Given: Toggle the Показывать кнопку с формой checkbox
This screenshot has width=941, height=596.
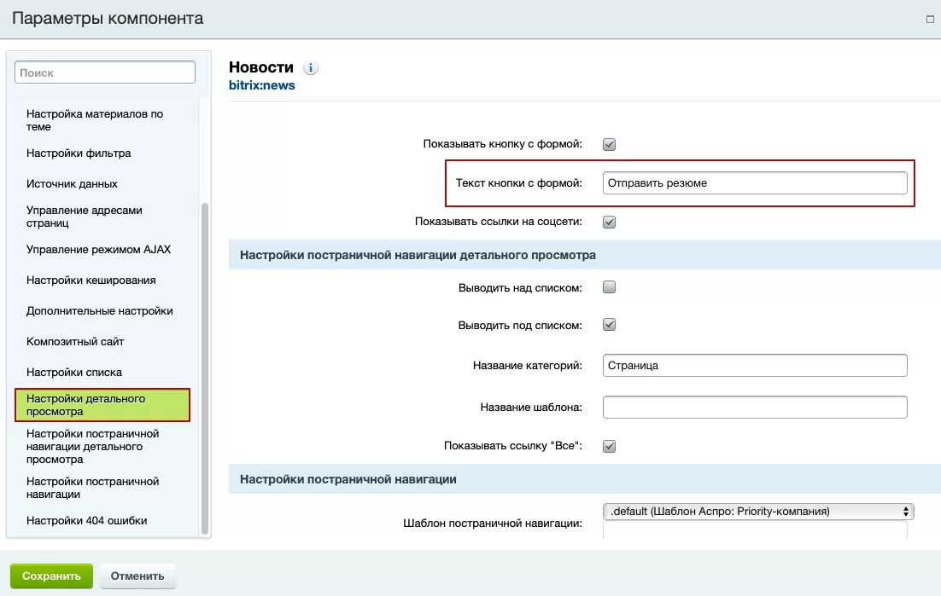Looking at the screenshot, I should [609, 144].
